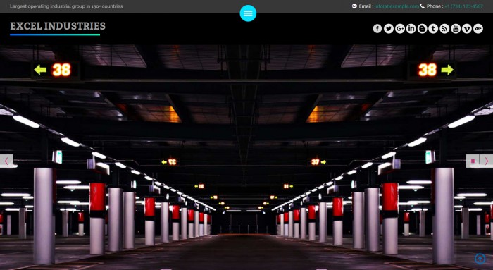Open the last social icon after Vimeo
The height and width of the screenshot is (270, 493).
tap(478, 29)
